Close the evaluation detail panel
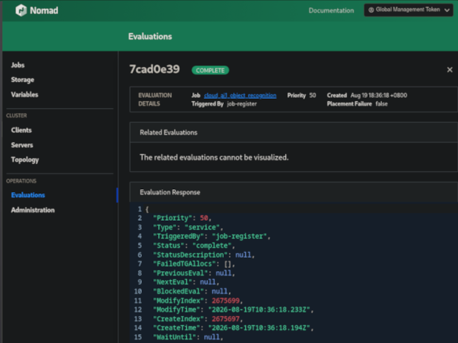Image resolution: width=458 pixels, height=343 pixels. coord(449,70)
